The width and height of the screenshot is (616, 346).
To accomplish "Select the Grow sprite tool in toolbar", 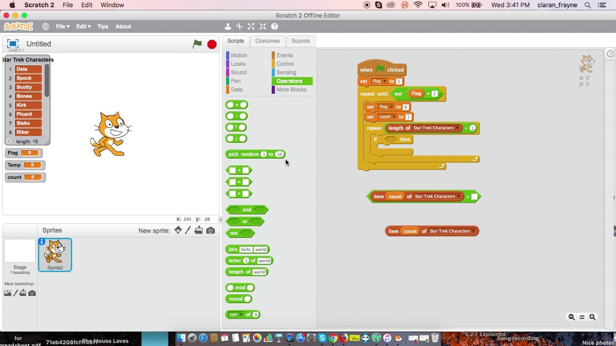I will [x=251, y=26].
